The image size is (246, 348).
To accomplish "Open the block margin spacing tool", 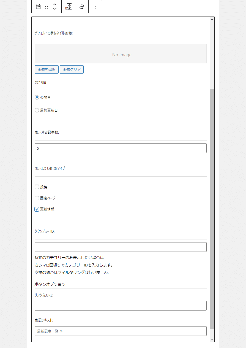I will [x=68, y=7].
